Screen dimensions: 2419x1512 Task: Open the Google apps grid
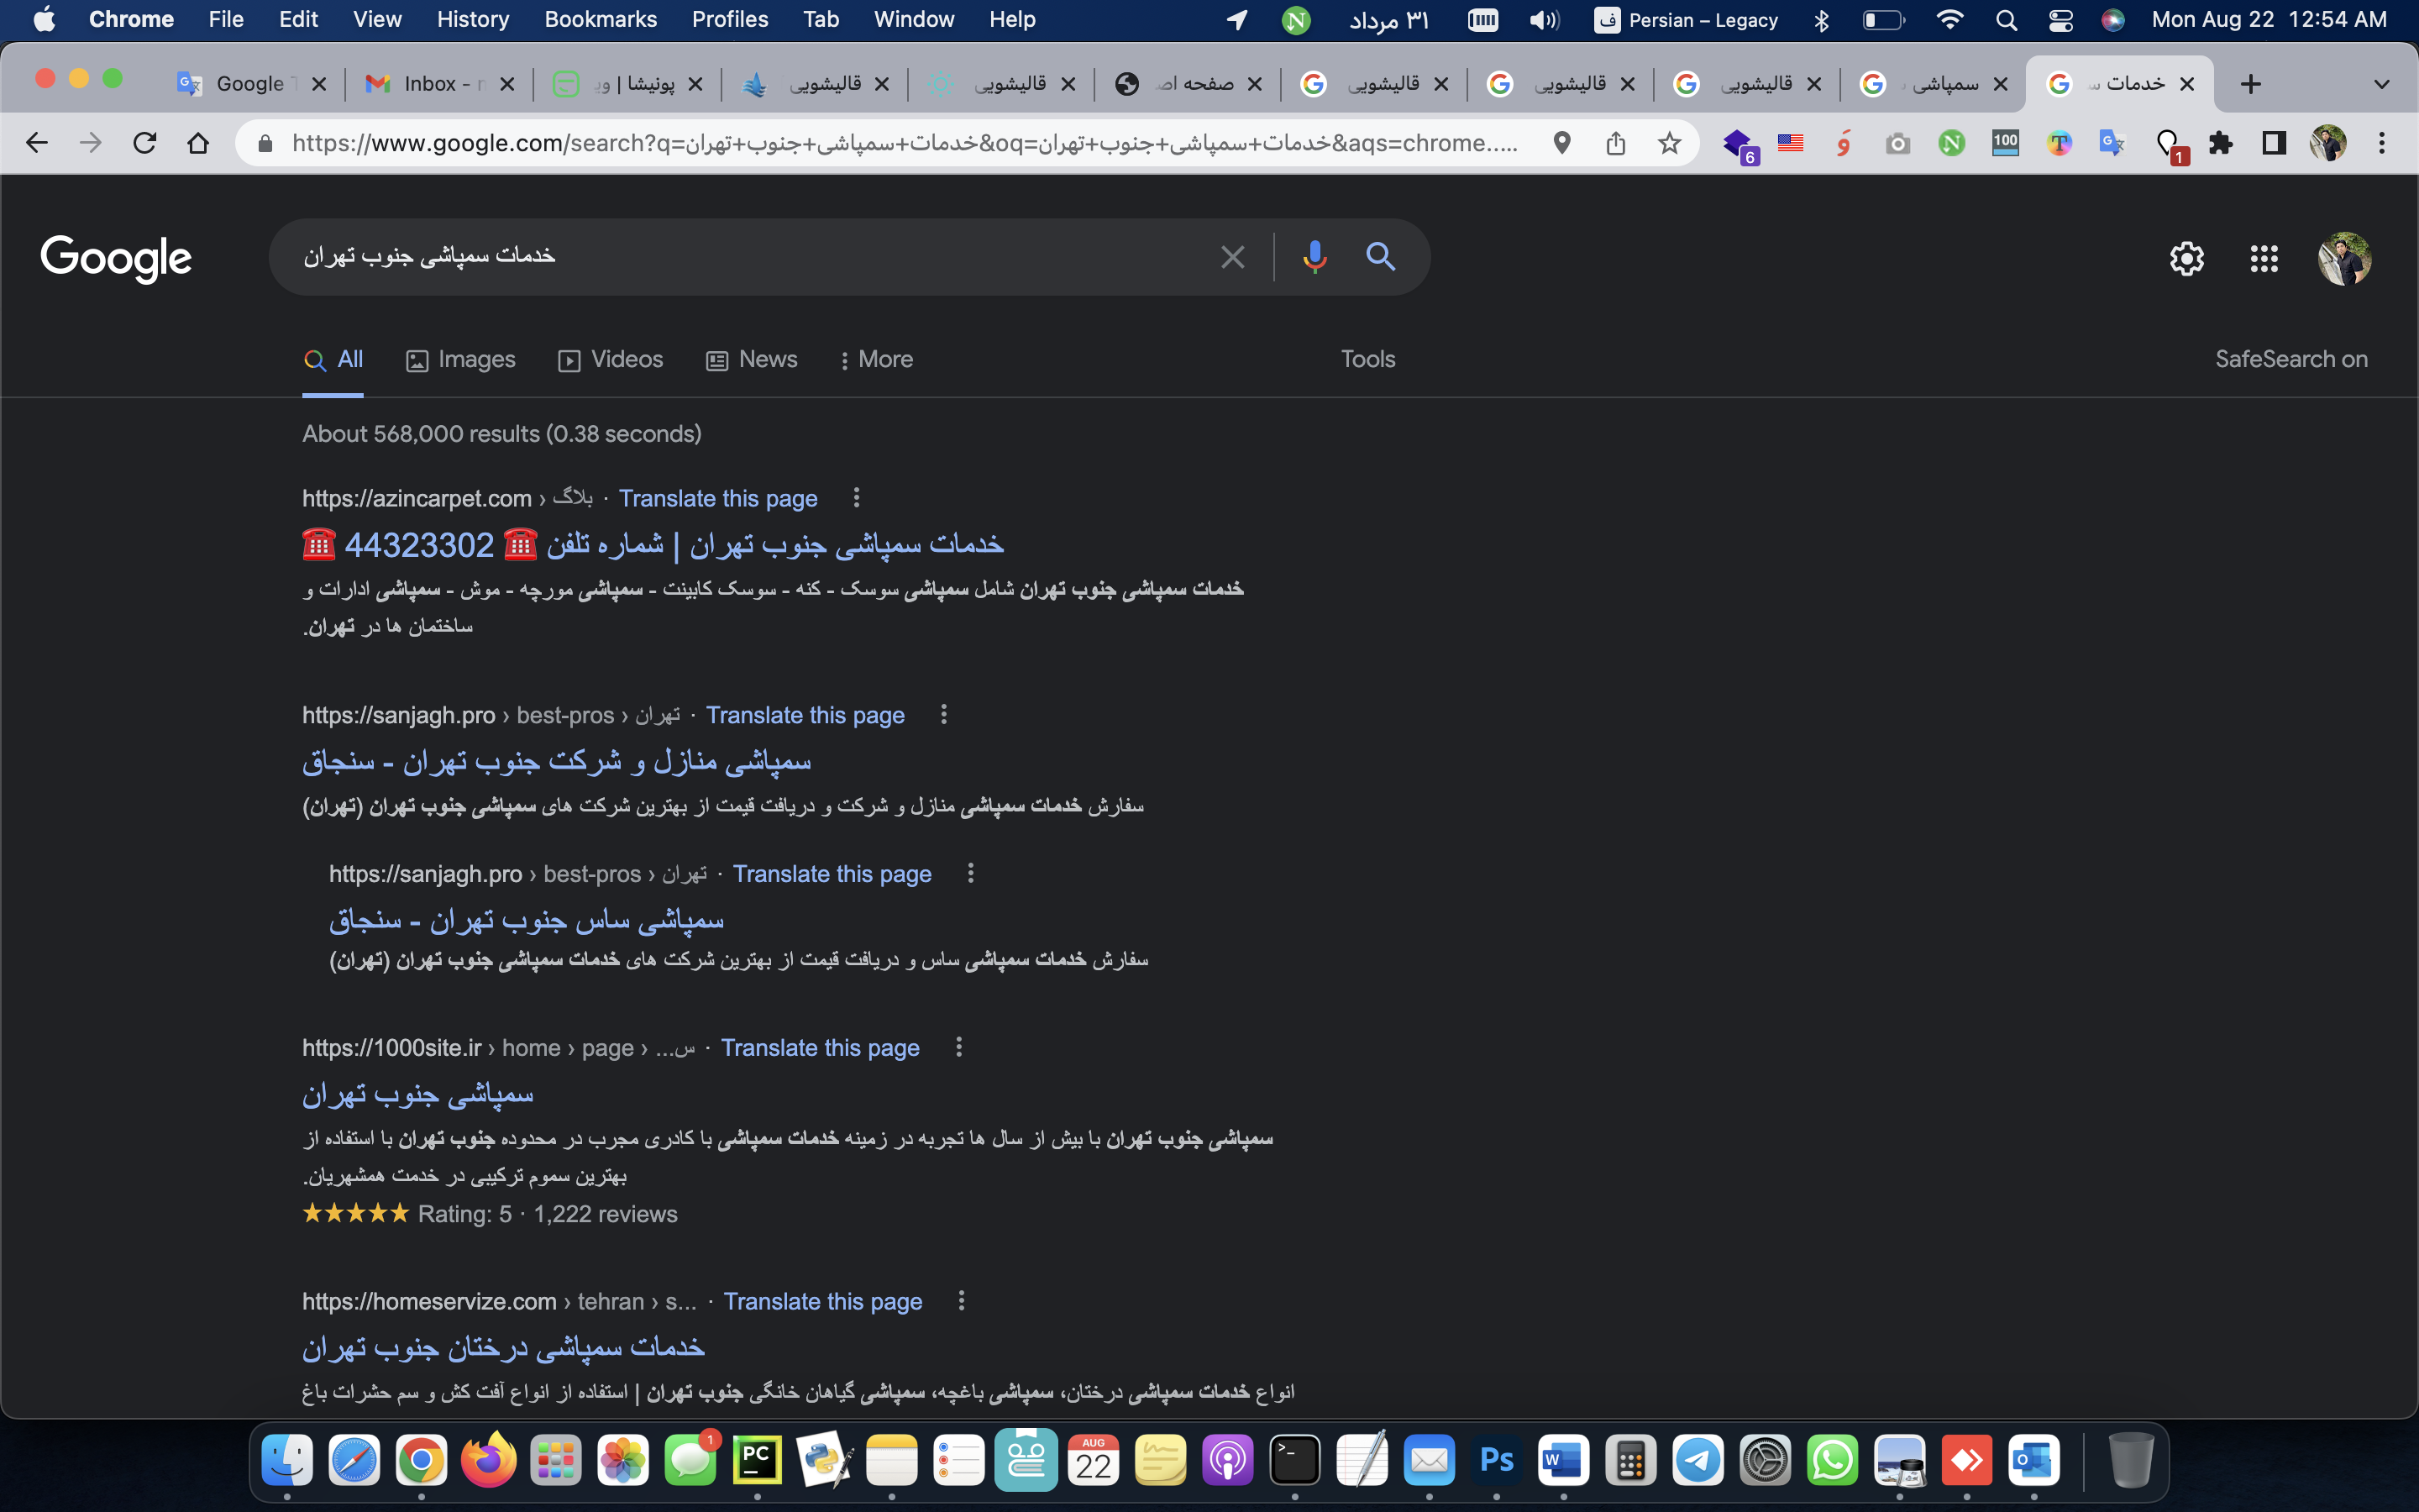pos(2263,259)
